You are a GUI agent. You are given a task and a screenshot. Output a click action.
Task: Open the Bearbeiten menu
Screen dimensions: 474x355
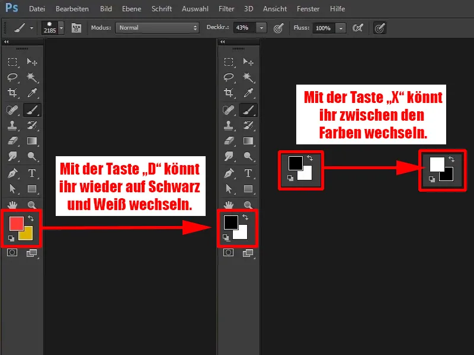tap(72, 9)
